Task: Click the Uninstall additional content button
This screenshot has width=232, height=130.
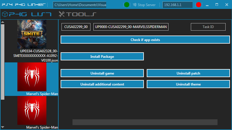Action: (102, 84)
